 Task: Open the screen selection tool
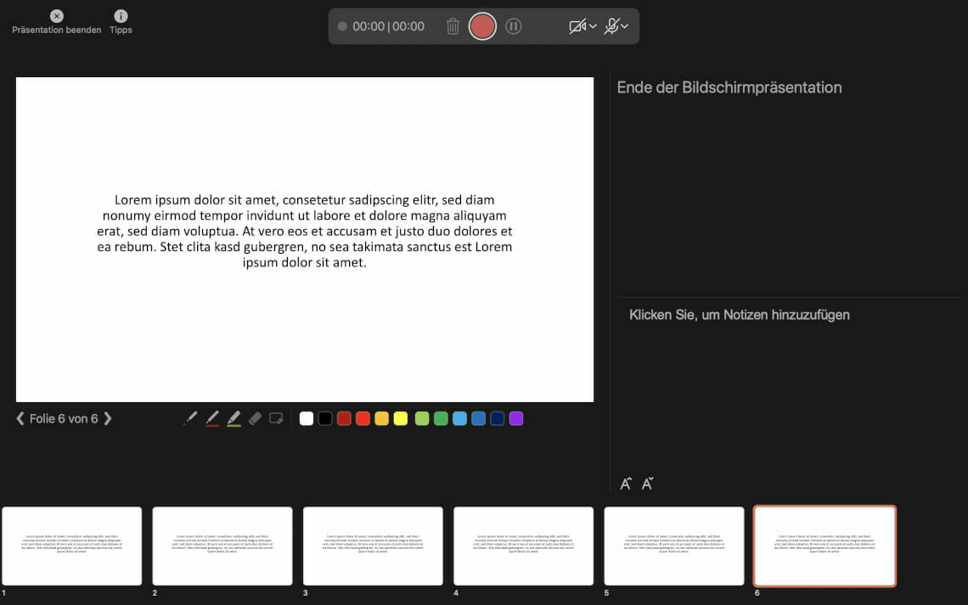[x=276, y=417]
